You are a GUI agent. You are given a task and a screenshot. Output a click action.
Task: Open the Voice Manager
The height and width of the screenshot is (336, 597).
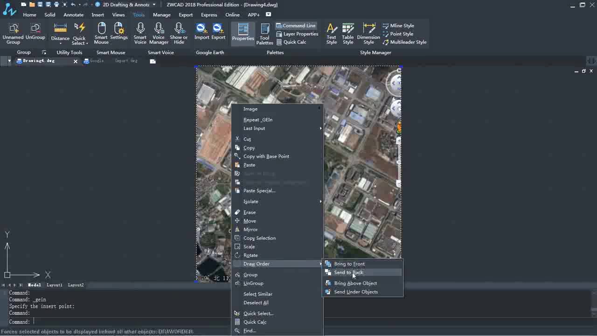[x=159, y=34]
